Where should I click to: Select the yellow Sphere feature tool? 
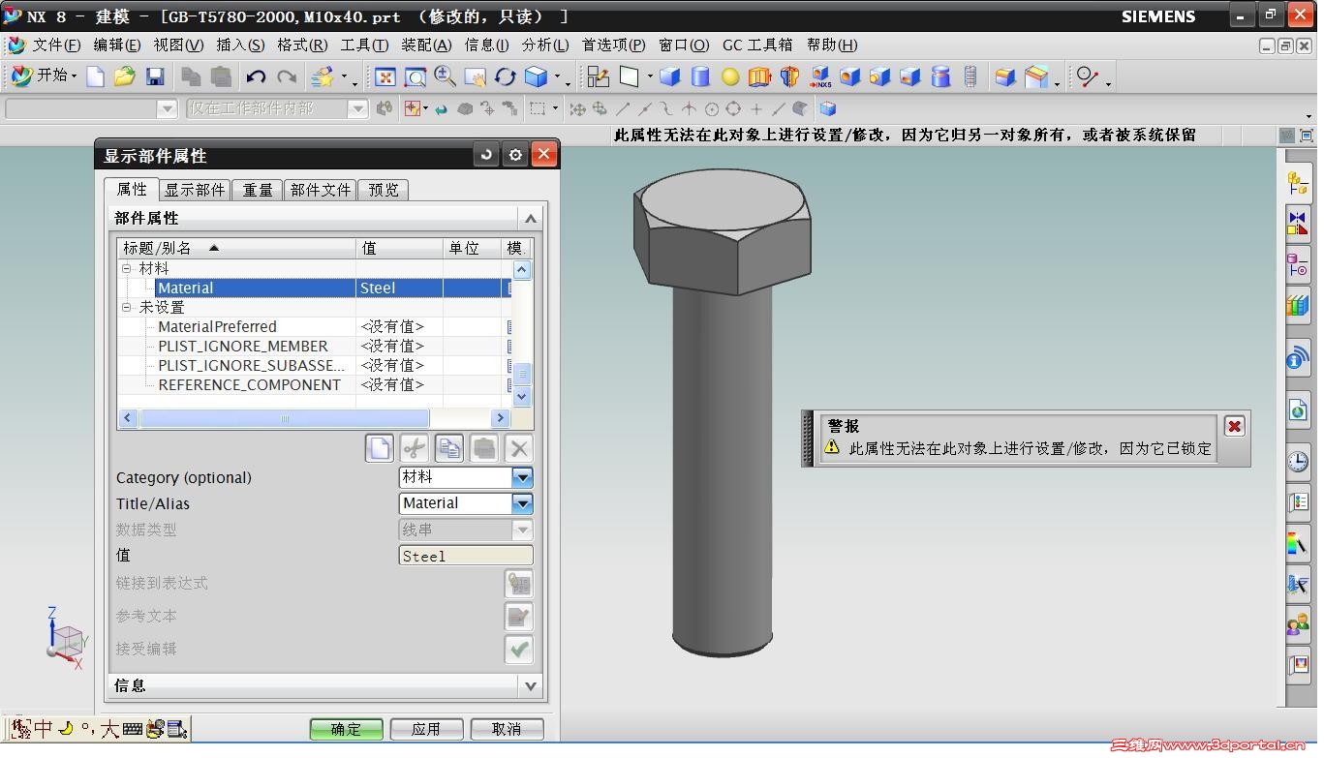click(x=730, y=77)
